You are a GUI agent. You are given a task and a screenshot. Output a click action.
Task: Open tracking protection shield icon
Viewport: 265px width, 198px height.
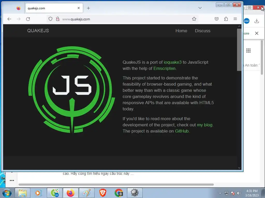[x=50, y=19]
